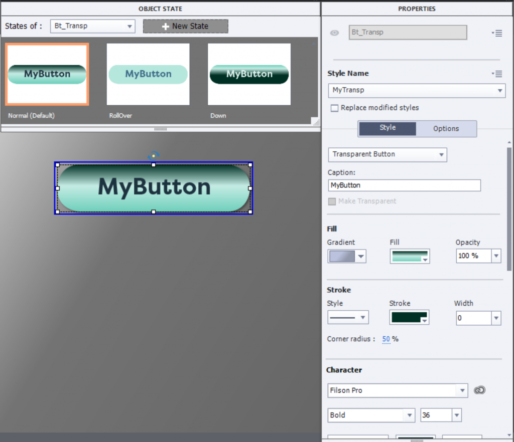Click the Corner radius 50 value
This screenshot has height=442, width=514.
point(385,339)
